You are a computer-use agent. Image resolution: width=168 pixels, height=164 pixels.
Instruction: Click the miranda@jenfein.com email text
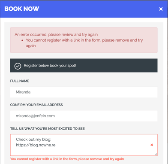[35, 116]
